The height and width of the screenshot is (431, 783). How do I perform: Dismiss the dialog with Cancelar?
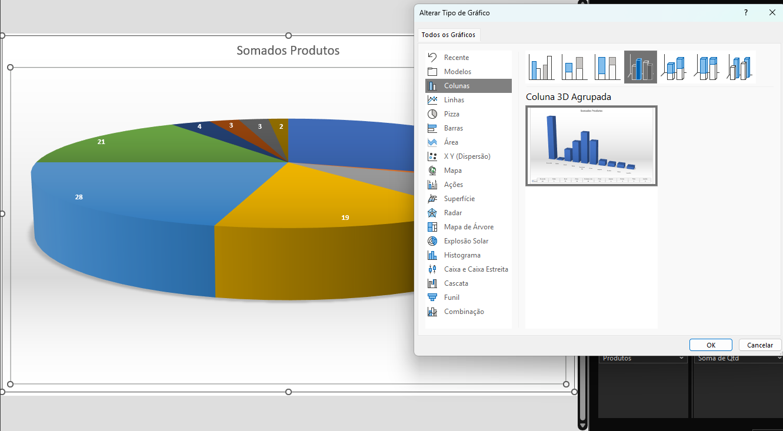click(x=760, y=345)
